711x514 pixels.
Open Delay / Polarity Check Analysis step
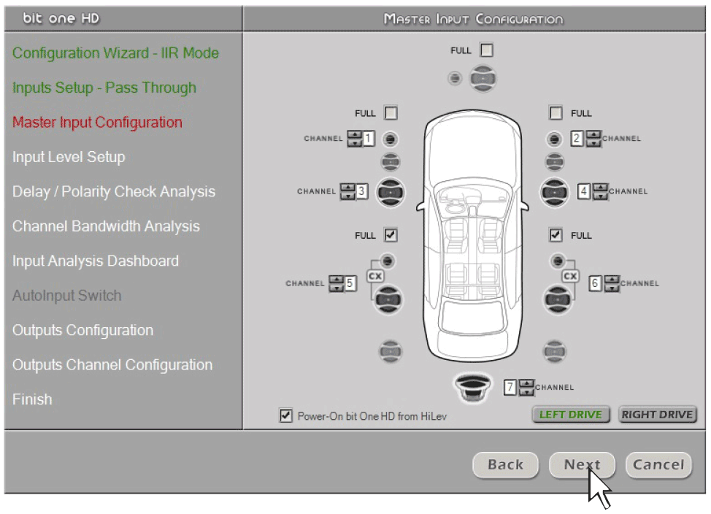[113, 191]
